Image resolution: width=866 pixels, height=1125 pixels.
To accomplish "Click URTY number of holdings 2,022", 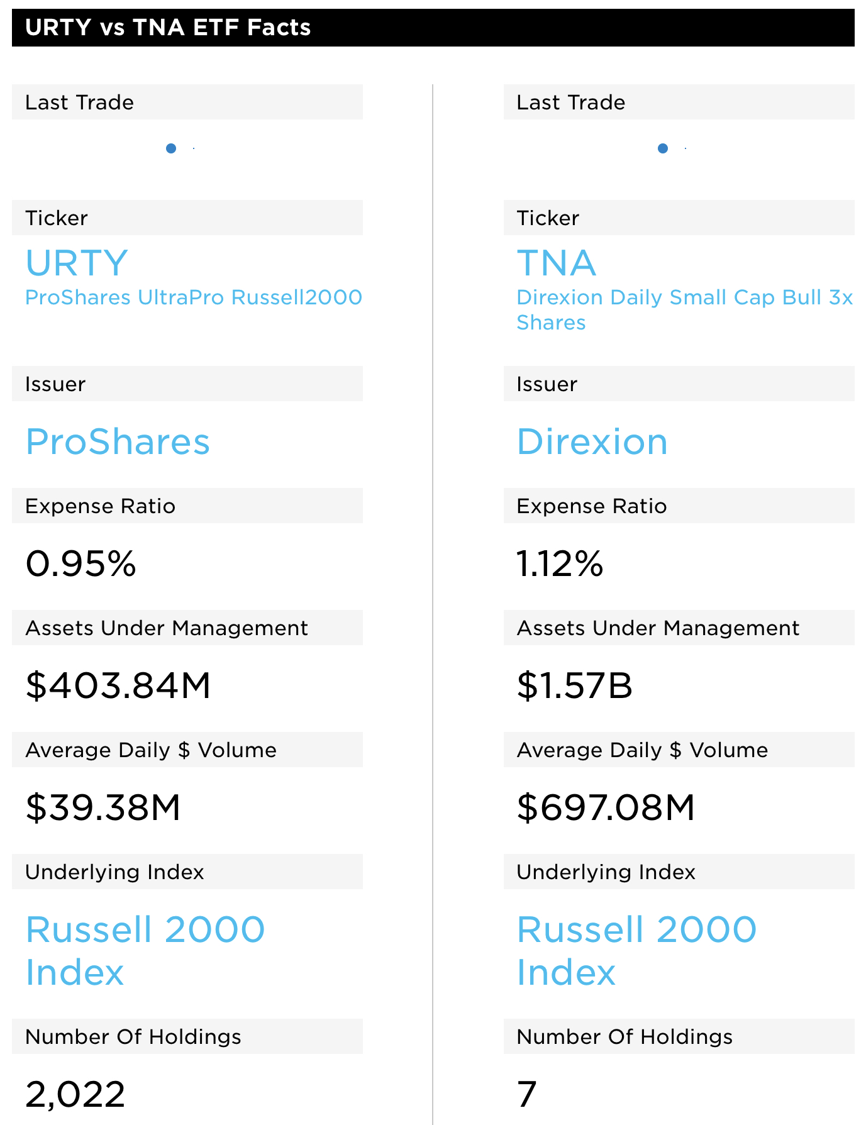I will pos(75,1095).
